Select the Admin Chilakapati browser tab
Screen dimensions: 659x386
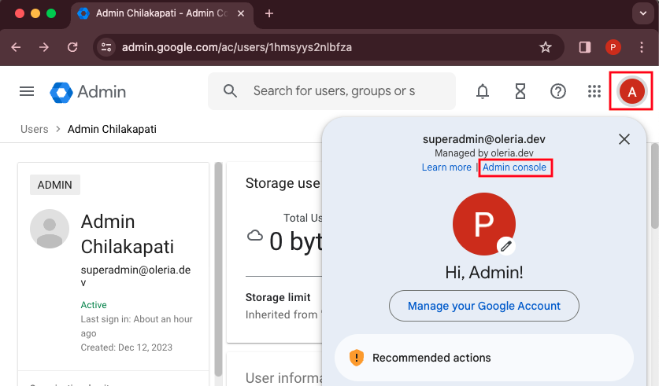[x=162, y=14]
